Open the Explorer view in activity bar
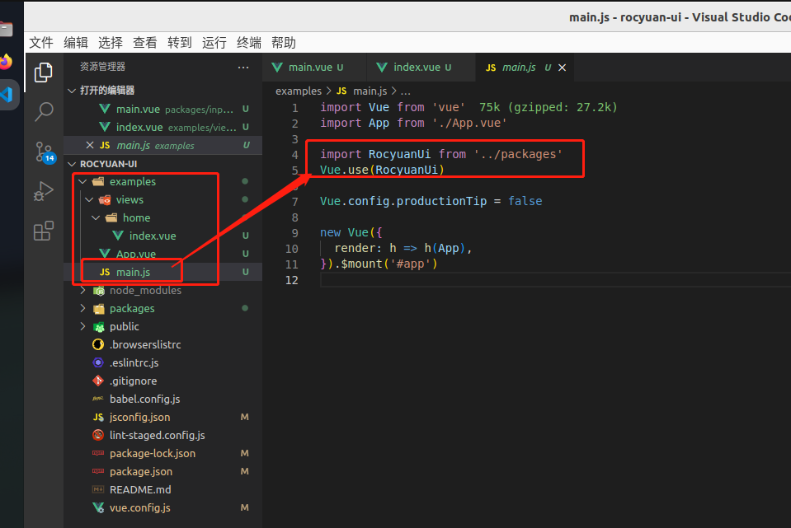Viewport: 791px width, 528px height. coord(44,72)
